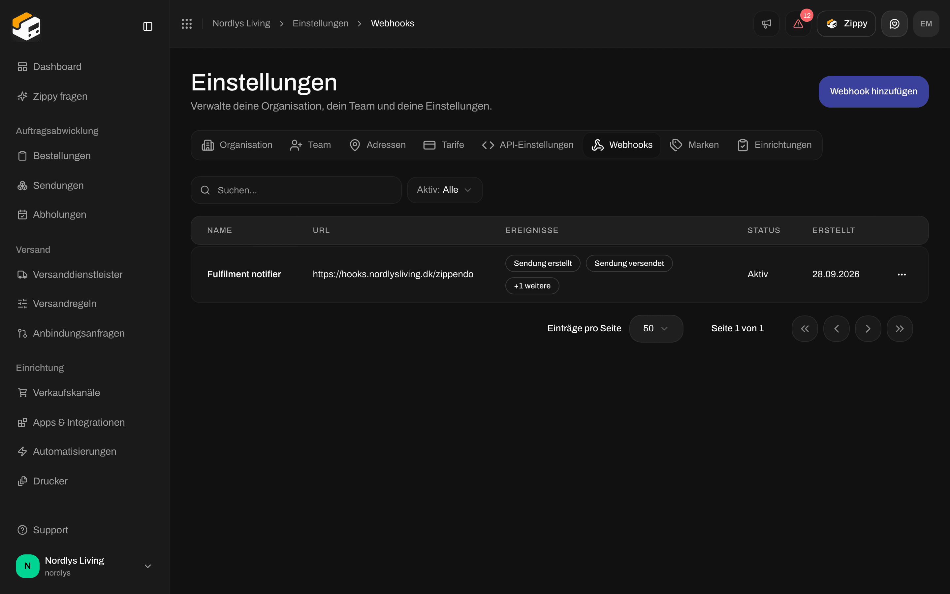Switch to the Team tab
The width and height of the screenshot is (950, 594).
tap(310, 145)
